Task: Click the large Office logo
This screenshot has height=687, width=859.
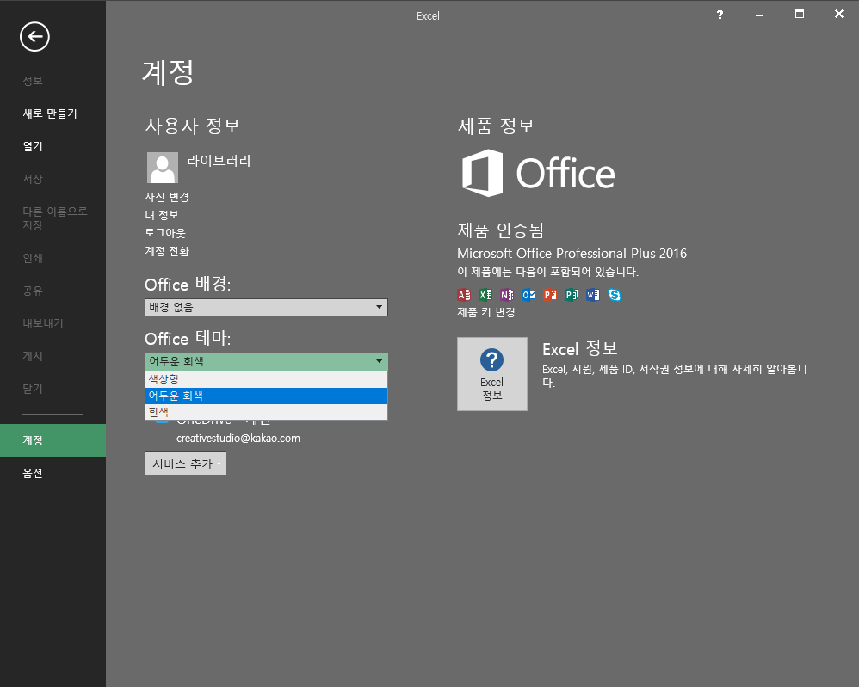Action: point(538,173)
